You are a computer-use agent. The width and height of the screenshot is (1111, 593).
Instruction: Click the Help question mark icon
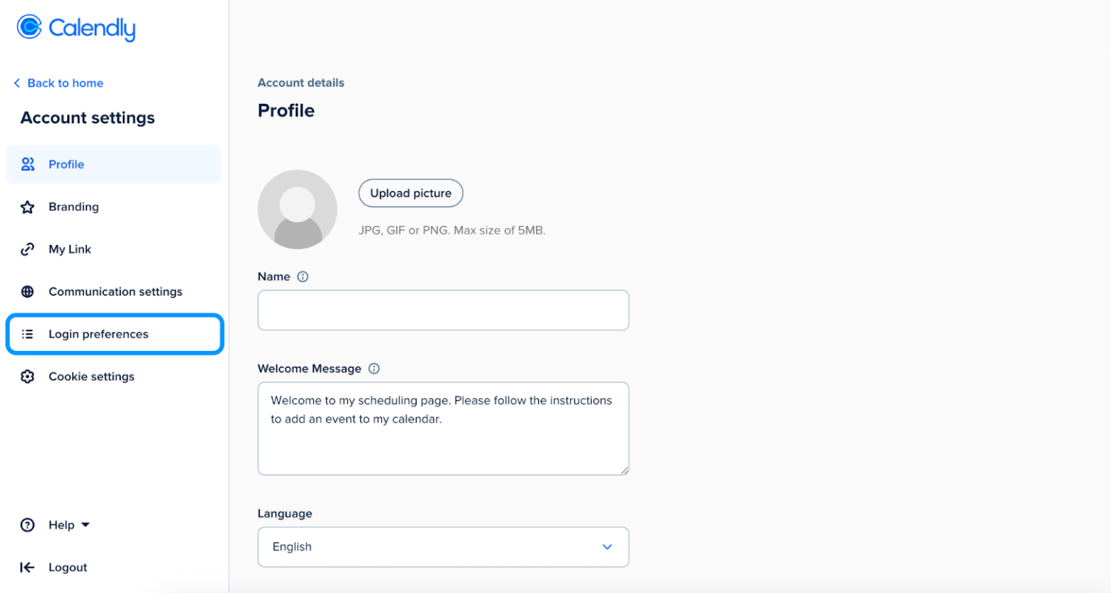(27, 525)
